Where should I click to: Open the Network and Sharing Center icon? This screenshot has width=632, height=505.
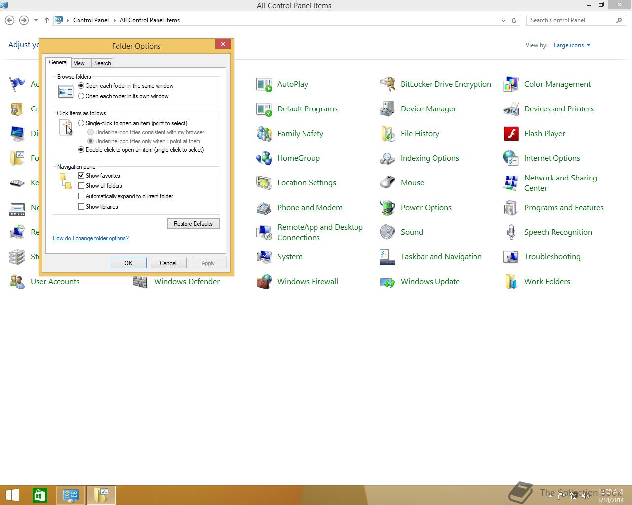(511, 183)
